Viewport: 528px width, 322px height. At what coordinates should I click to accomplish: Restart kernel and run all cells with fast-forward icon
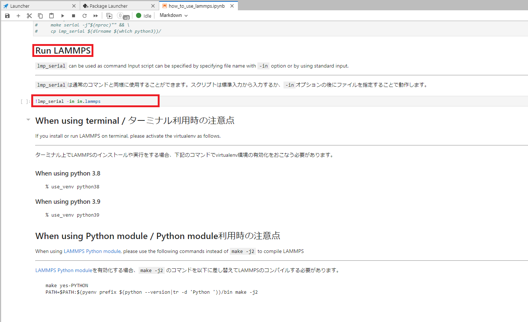(96, 16)
